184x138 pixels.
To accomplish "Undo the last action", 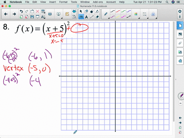I will tap(21, 11).
